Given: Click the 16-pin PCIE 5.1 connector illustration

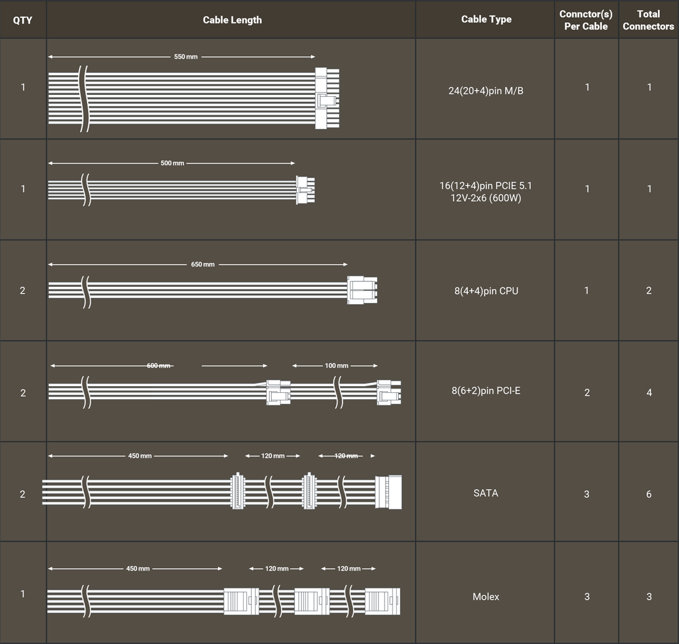Looking at the screenshot, I should tap(305, 189).
